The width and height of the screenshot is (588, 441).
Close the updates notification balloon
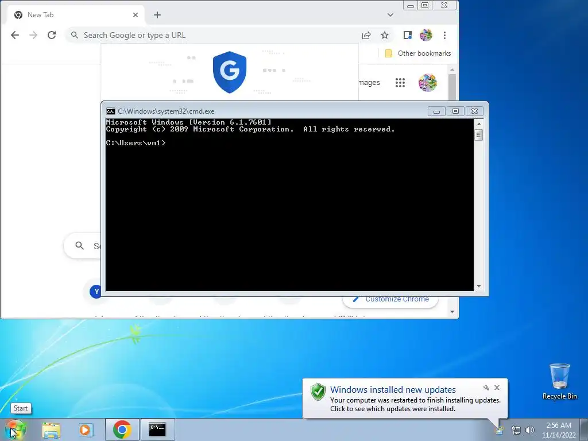[x=497, y=388]
